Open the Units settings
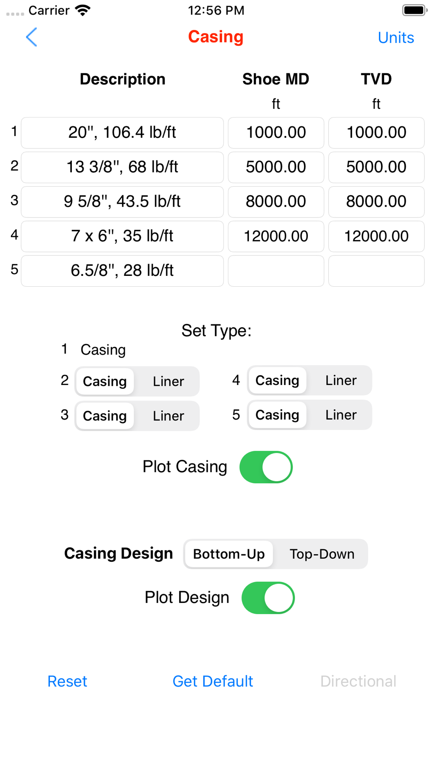The image size is (433, 770). [x=396, y=38]
